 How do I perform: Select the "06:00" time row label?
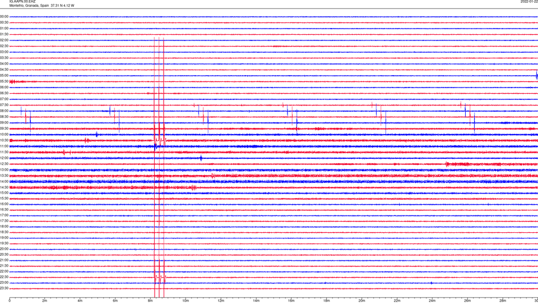click(x=4, y=88)
